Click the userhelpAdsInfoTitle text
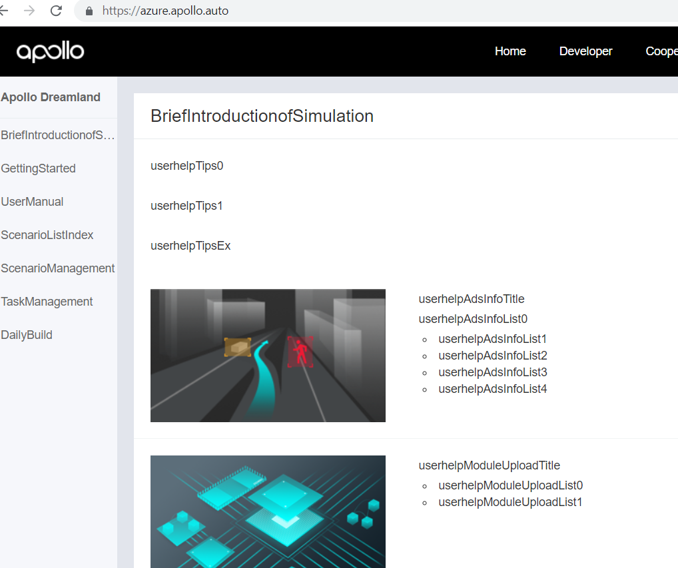Image resolution: width=678 pixels, height=568 pixels. (472, 299)
